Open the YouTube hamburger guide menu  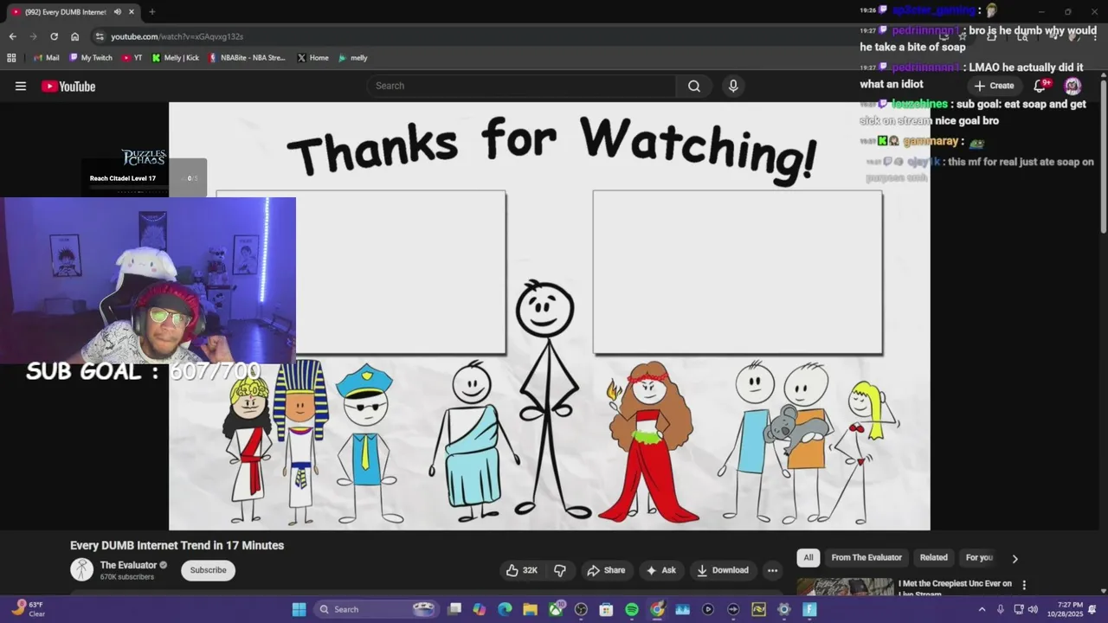[21, 86]
